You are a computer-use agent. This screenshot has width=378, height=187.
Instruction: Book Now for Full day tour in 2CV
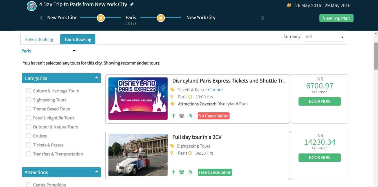point(320,158)
